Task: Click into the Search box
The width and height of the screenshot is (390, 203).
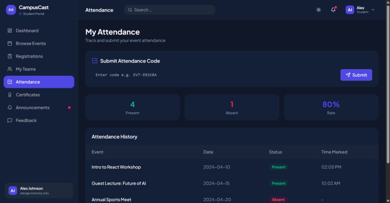Action: coord(170,10)
